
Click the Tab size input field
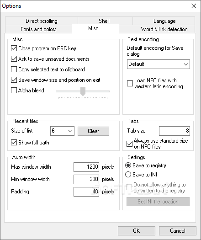click(x=175, y=131)
